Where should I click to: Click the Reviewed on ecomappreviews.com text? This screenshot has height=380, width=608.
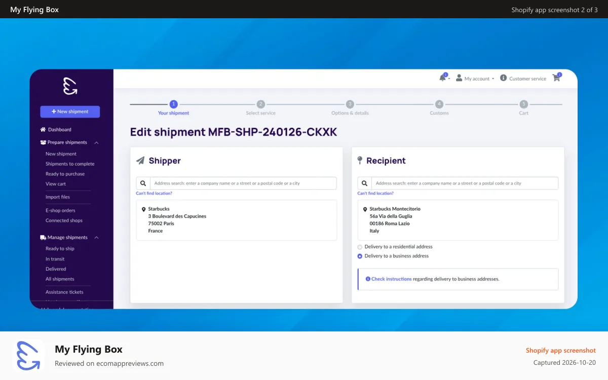pos(109,363)
